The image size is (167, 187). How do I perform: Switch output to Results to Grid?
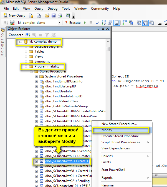(145, 23)
